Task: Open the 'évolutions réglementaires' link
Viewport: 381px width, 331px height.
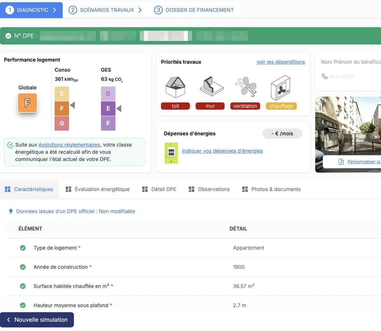Action: [69, 145]
